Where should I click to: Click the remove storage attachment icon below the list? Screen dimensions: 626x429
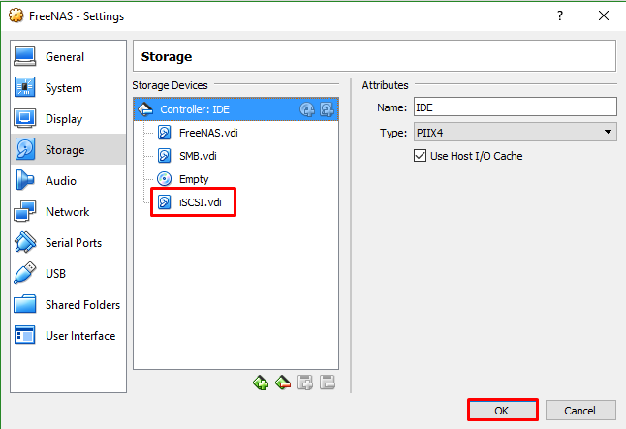click(327, 383)
